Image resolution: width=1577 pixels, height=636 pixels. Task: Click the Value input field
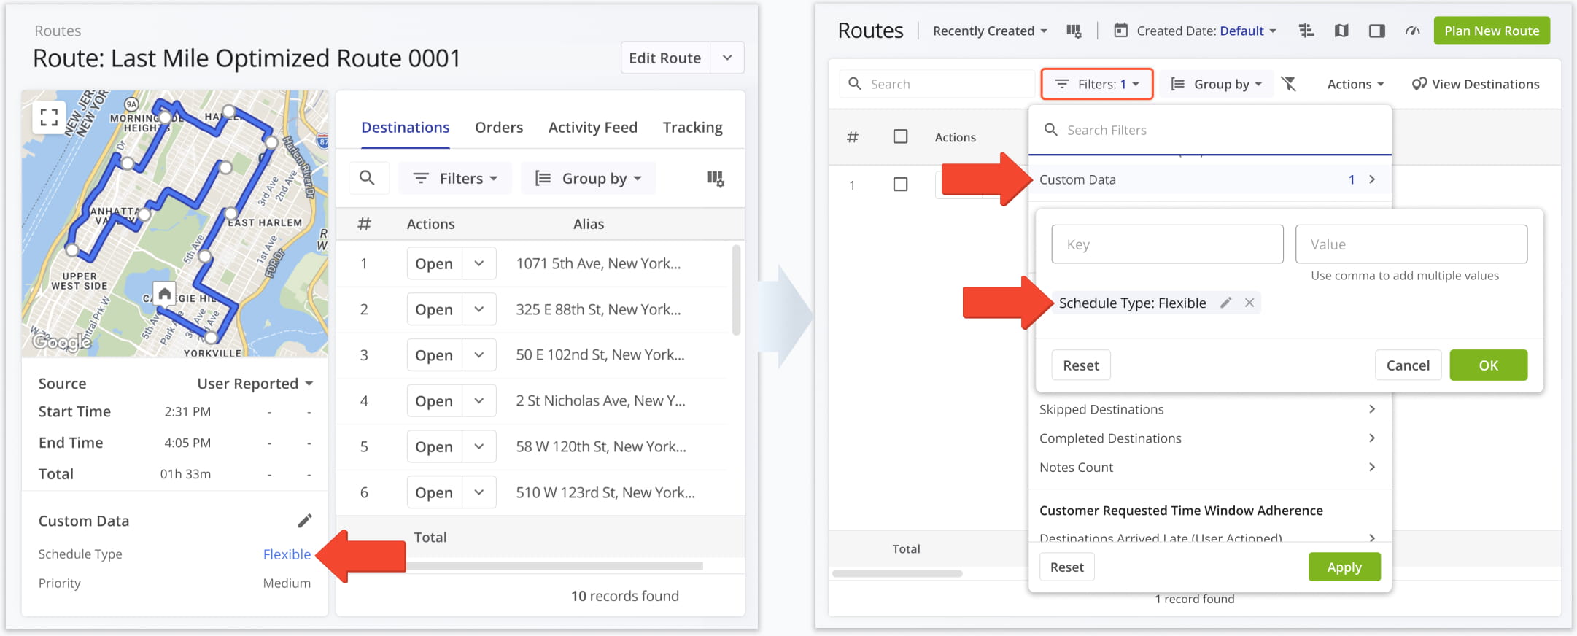(x=1411, y=244)
